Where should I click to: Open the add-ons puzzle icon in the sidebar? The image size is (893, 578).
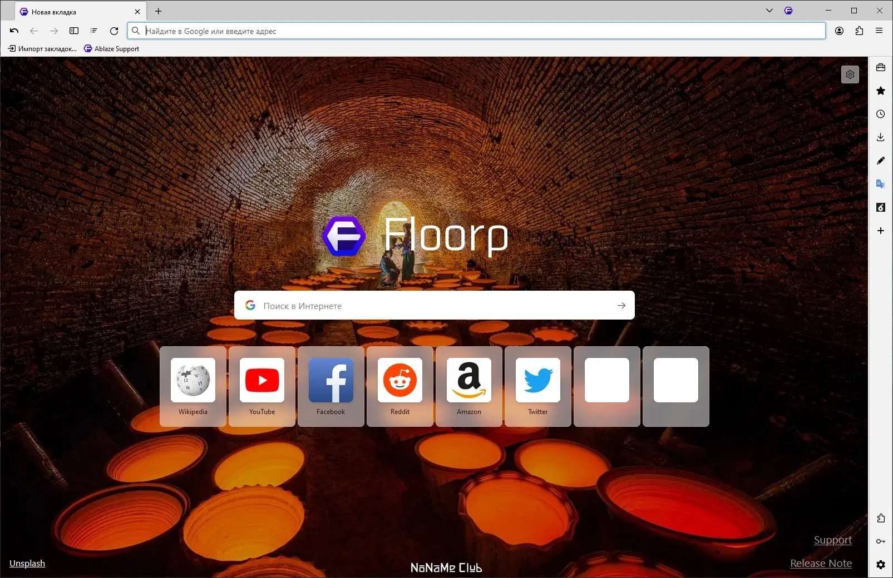click(x=881, y=518)
